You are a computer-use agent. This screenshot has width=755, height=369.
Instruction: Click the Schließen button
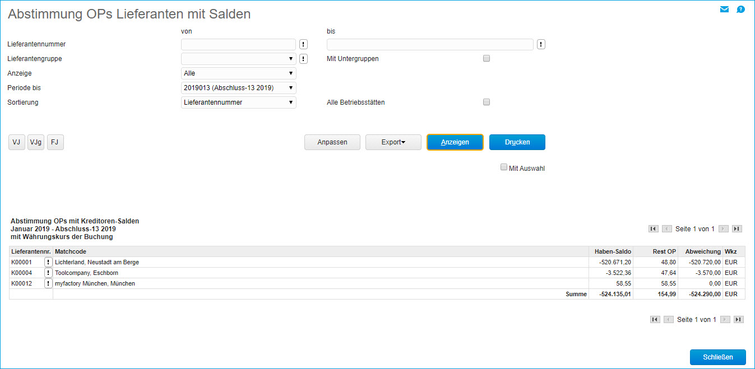click(x=718, y=357)
